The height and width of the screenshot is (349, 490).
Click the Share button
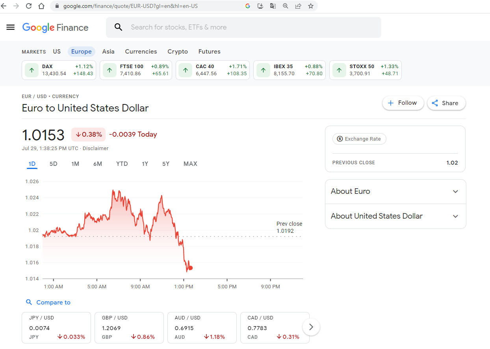point(446,103)
